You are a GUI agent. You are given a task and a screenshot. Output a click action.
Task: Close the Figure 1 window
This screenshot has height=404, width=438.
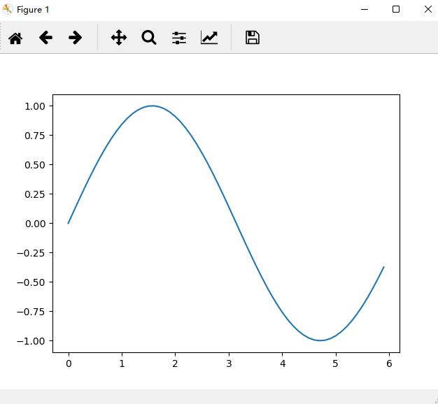click(x=428, y=9)
